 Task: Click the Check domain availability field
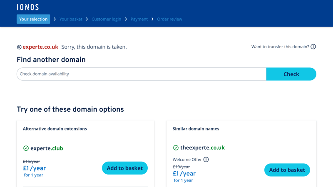(142, 74)
